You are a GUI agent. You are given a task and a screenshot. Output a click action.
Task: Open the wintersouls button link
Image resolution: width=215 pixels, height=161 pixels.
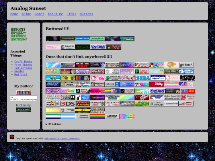point(82,39)
